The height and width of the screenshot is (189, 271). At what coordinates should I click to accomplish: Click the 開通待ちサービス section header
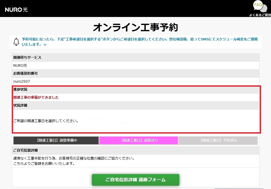coord(27,57)
